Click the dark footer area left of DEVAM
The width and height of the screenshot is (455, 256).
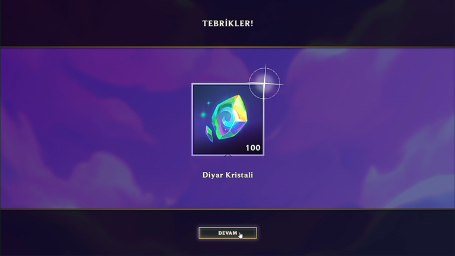pyautogui.click(x=99, y=233)
